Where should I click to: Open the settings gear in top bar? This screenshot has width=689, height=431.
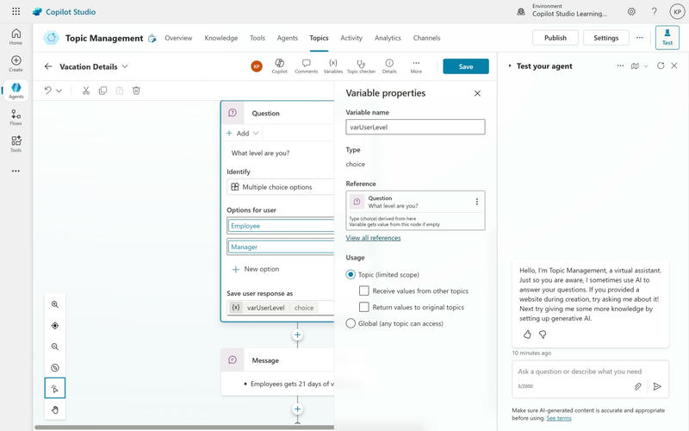tap(631, 11)
